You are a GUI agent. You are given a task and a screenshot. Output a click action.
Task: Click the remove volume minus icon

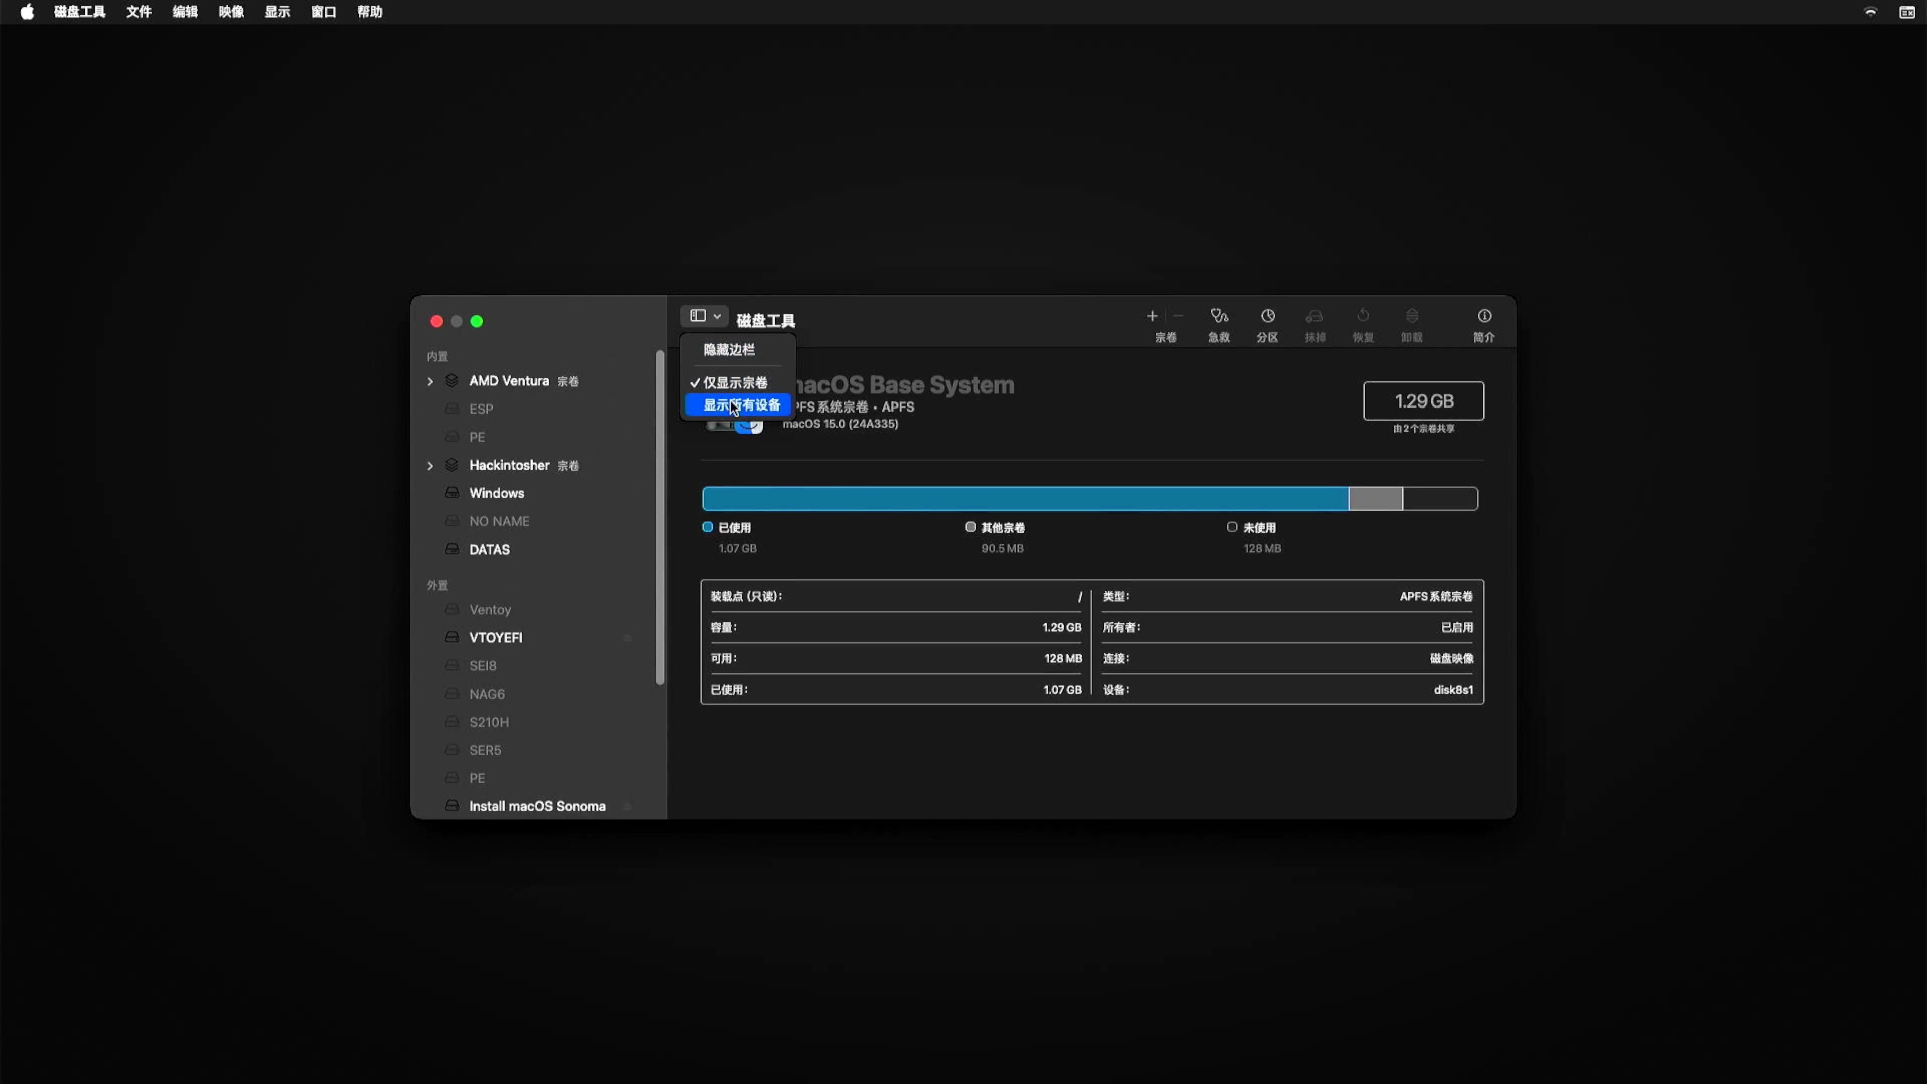[1178, 316]
